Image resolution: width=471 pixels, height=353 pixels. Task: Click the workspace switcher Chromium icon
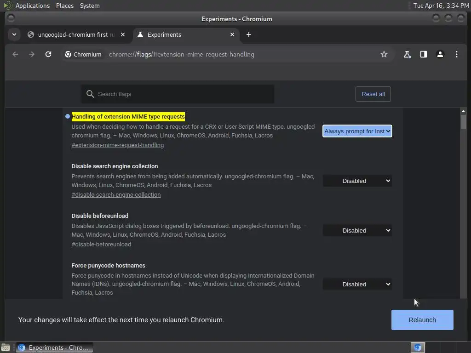pos(418,347)
